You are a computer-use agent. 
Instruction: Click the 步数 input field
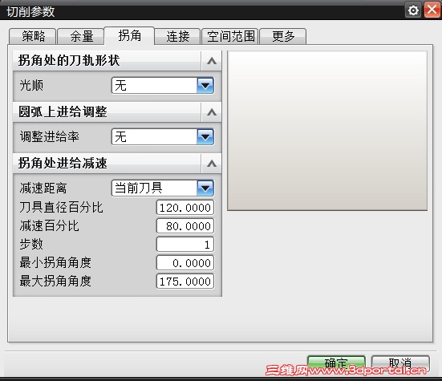(185, 245)
